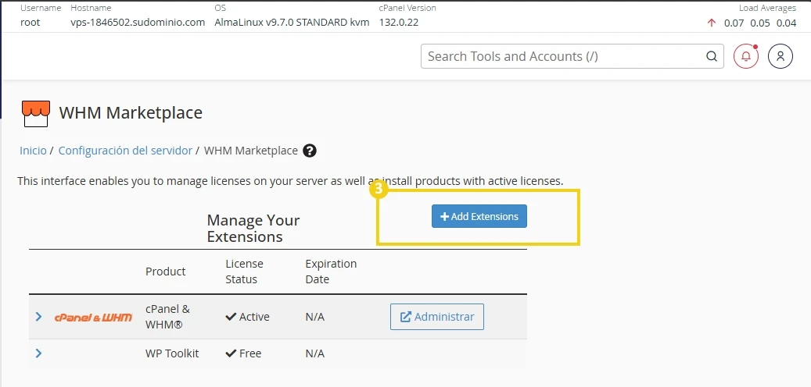Click the cPanel & WHM logo
The width and height of the screenshot is (811, 387).
coord(93,318)
